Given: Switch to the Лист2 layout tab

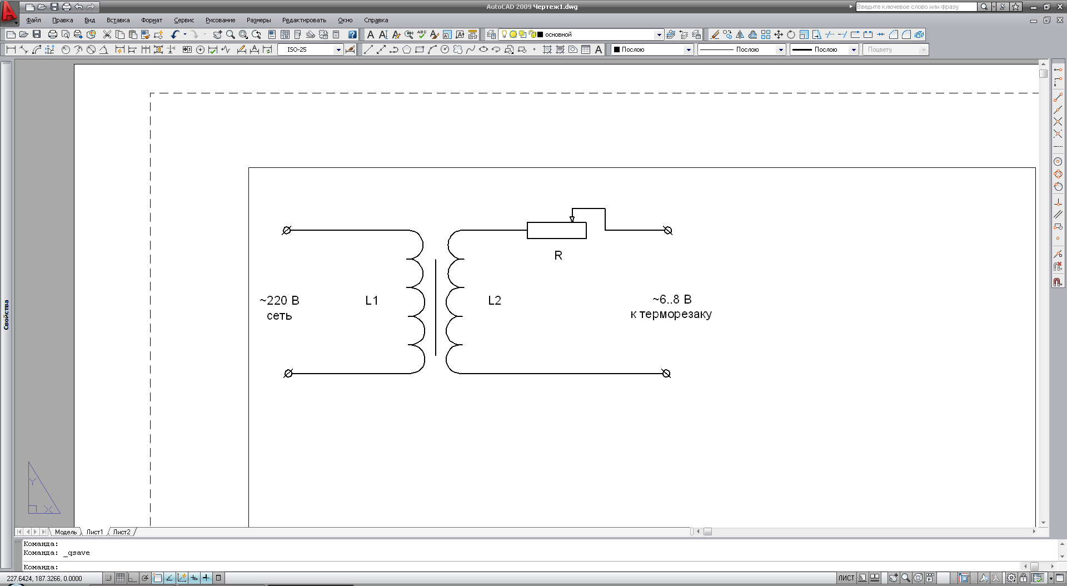Looking at the screenshot, I should pyautogui.click(x=122, y=532).
